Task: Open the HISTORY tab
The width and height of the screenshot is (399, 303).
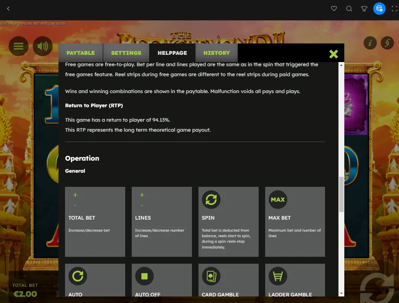Action: [217, 53]
